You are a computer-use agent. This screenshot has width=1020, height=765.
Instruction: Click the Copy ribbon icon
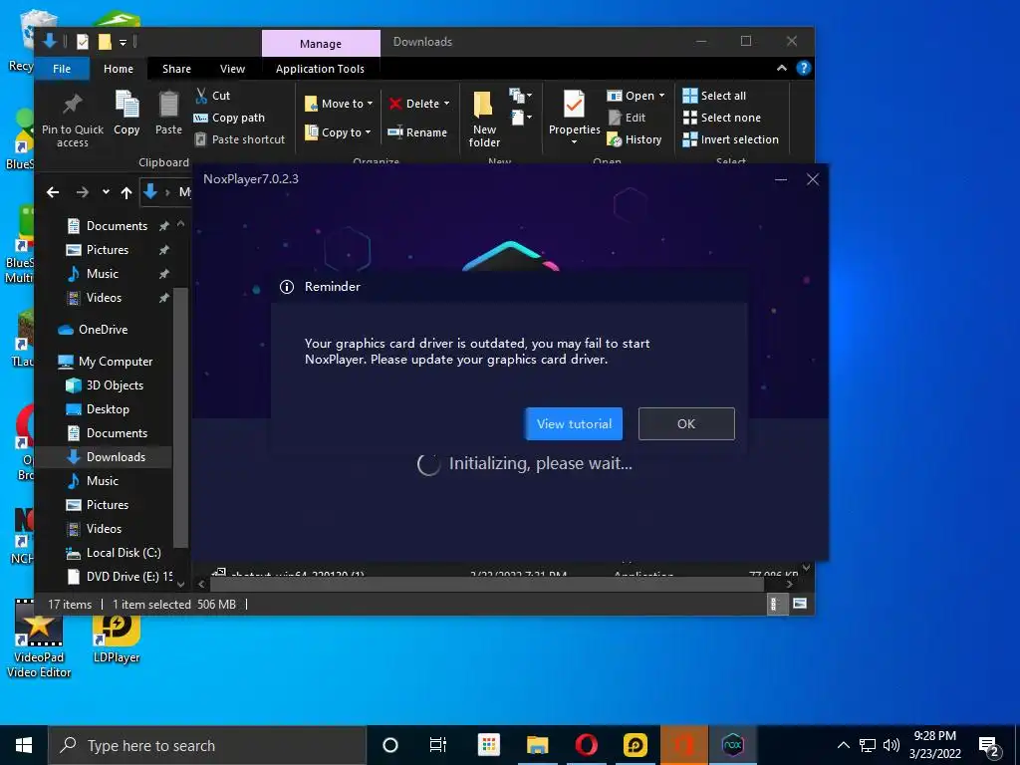127,105
